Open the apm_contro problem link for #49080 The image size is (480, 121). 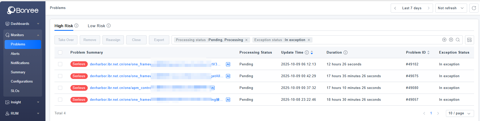tap(120, 88)
